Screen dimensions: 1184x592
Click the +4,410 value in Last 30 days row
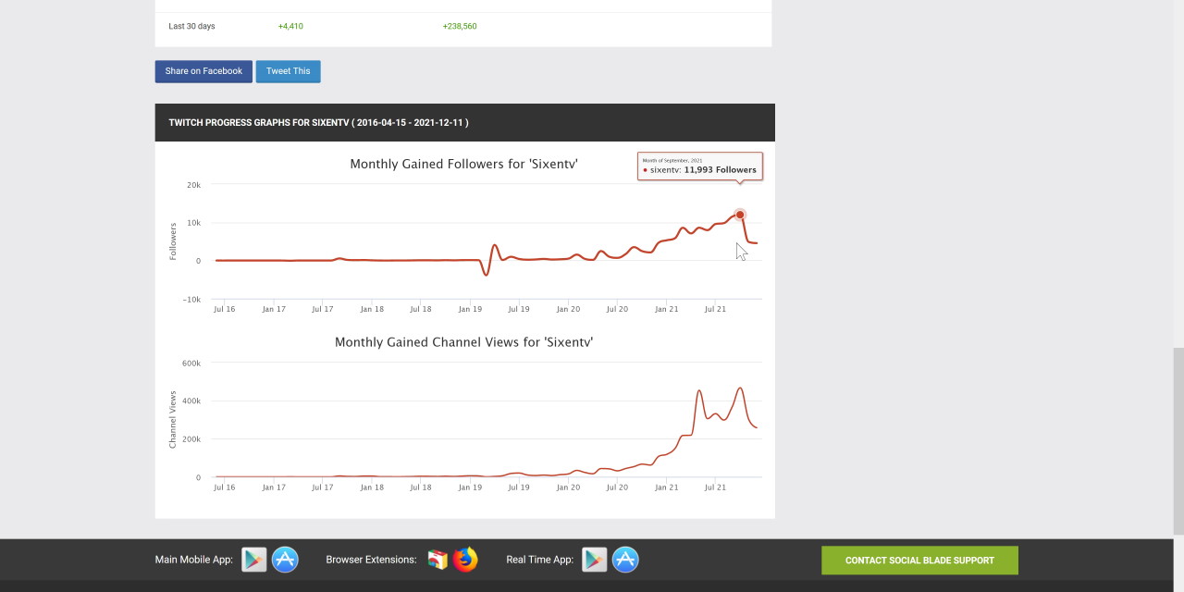pyautogui.click(x=290, y=26)
